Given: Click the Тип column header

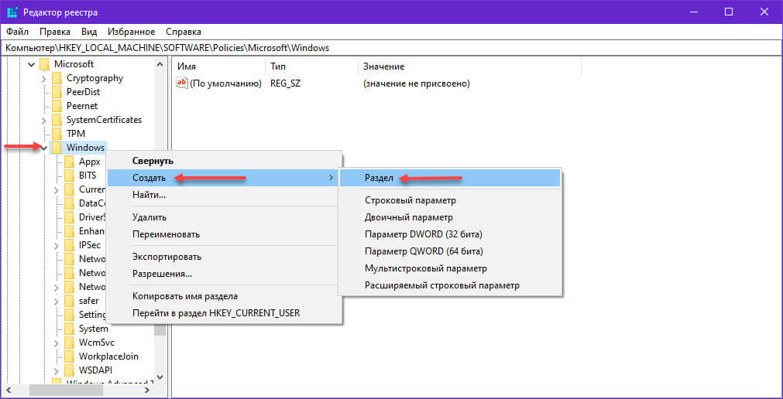Looking at the screenshot, I should coord(311,66).
